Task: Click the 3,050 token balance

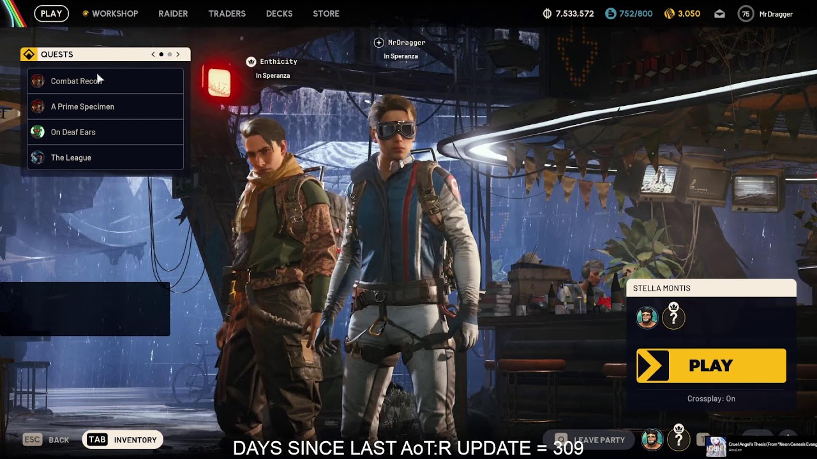Action: (689, 13)
